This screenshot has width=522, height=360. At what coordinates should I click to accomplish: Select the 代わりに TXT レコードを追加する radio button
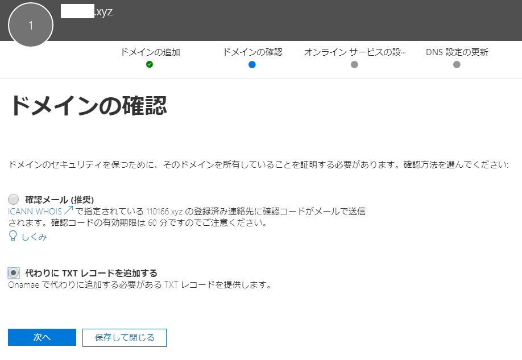pos(13,273)
